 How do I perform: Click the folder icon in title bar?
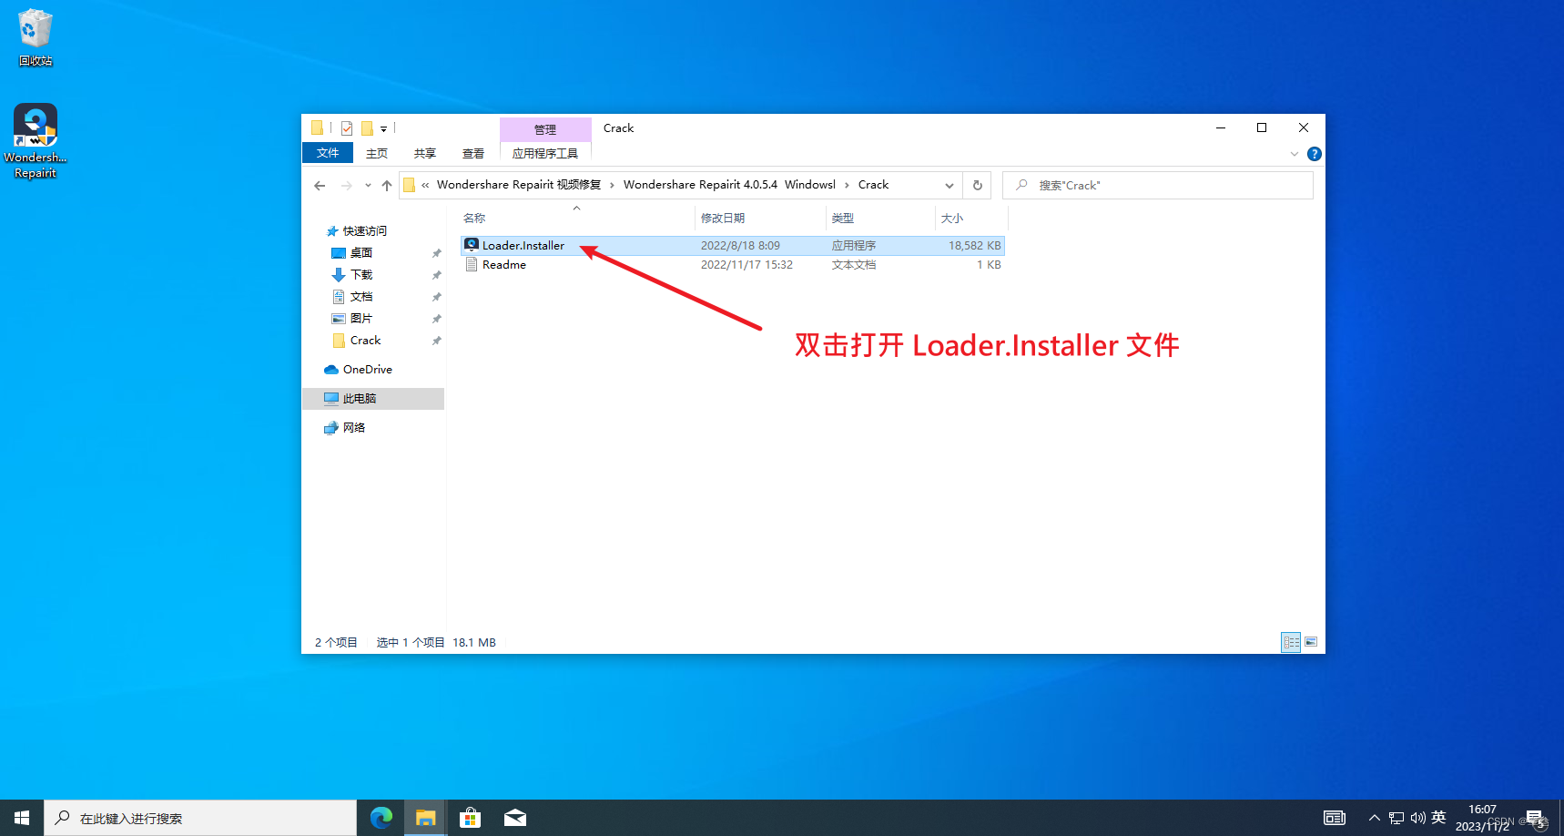tap(317, 128)
